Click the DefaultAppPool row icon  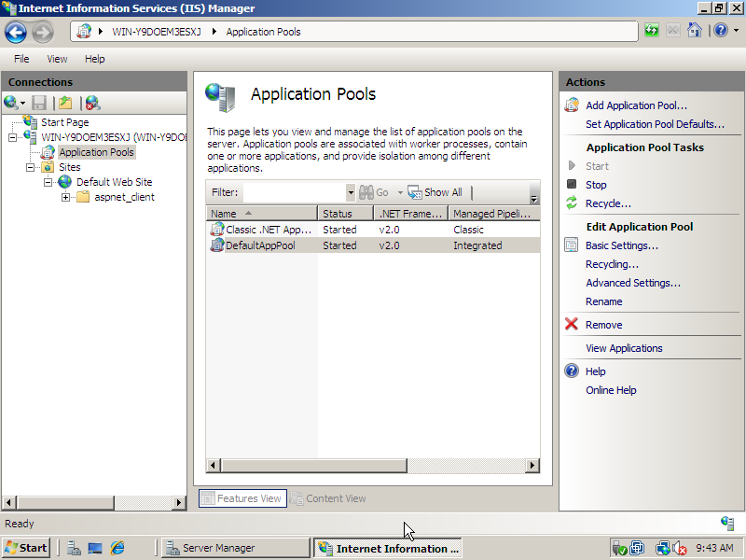tap(217, 245)
